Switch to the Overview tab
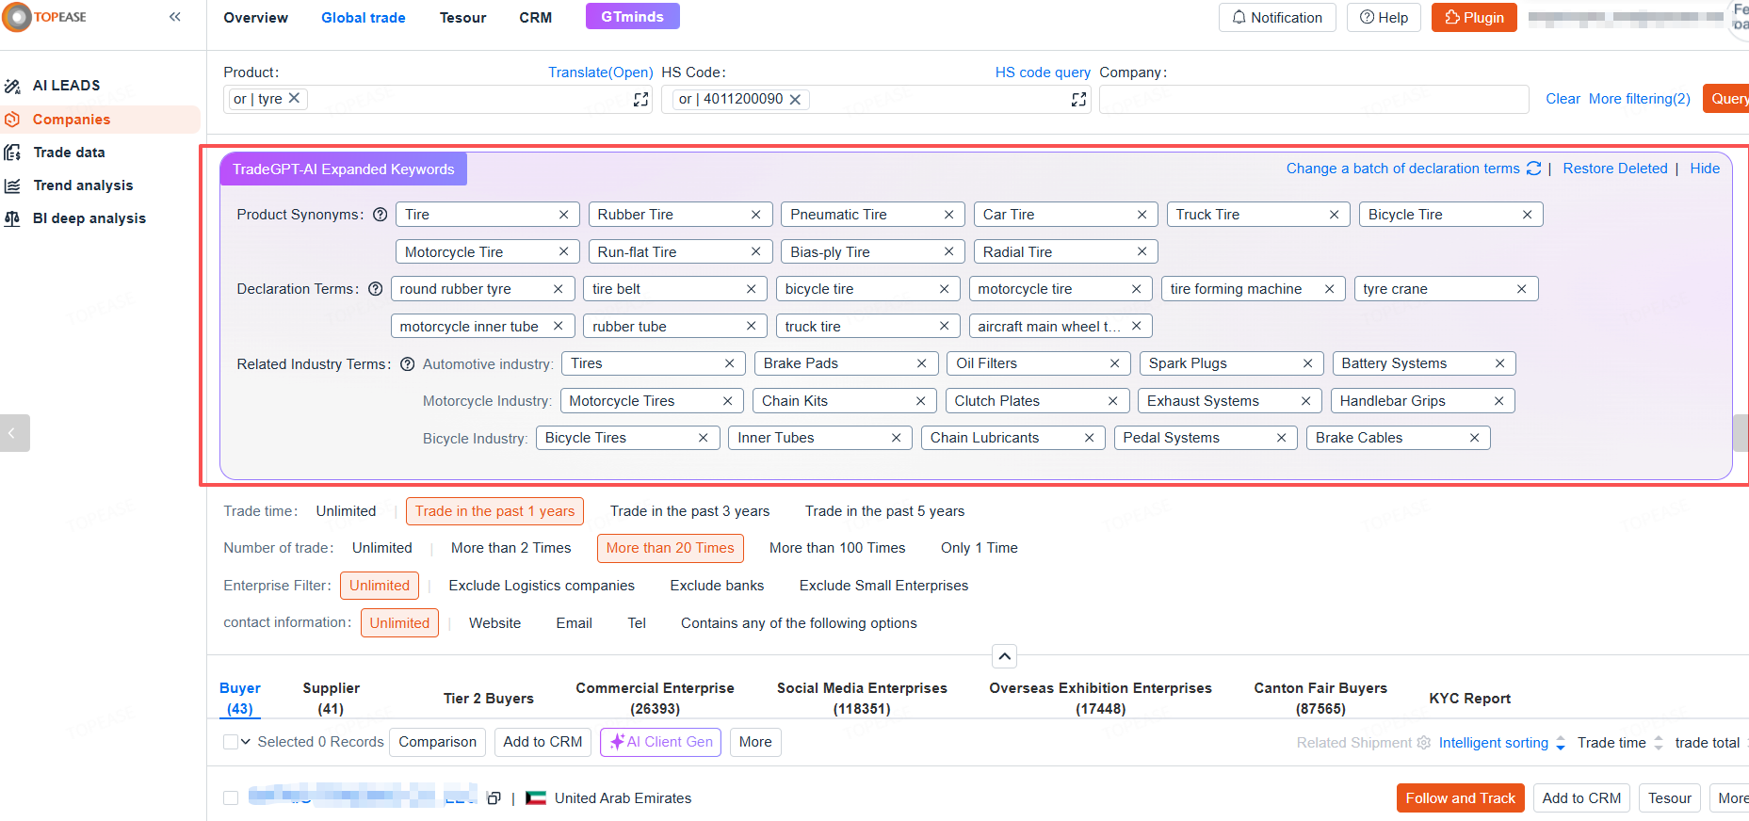 coord(255,18)
